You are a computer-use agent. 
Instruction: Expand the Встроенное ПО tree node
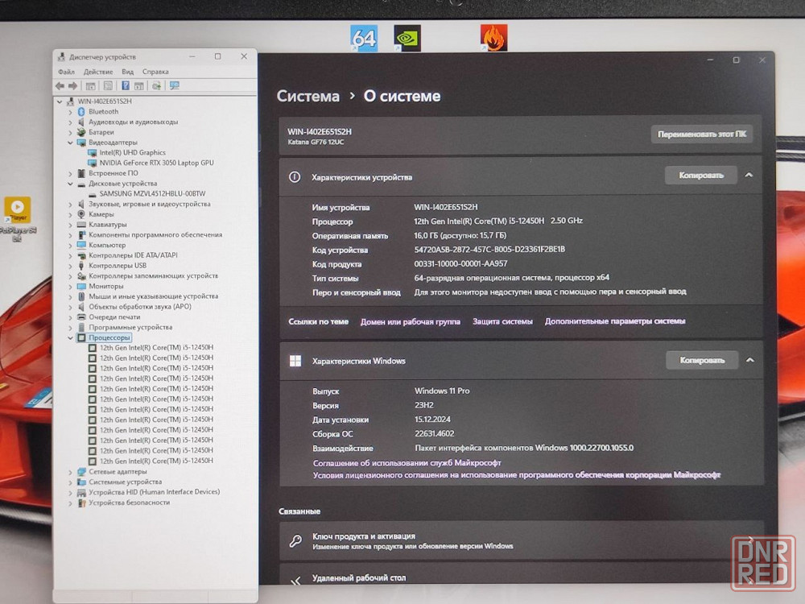click(70, 174)
